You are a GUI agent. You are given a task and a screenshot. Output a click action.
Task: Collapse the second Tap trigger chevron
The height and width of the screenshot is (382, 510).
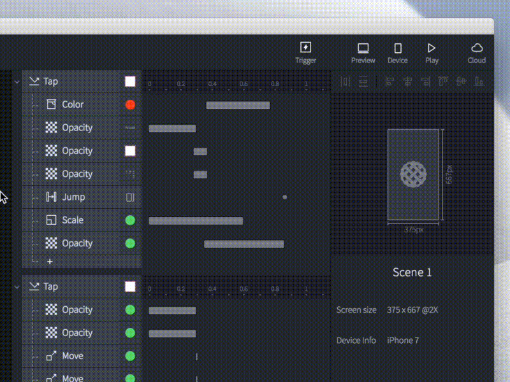(x=17, y=286)
